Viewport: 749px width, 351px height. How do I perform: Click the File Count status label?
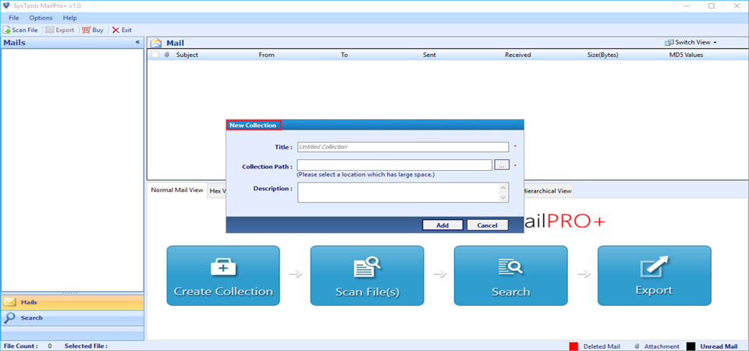[20, 346]
